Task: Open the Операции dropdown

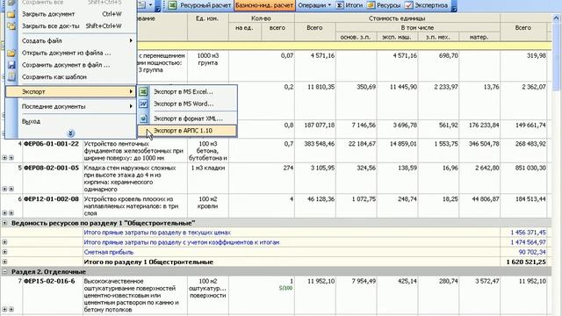Action: click(x=314, y=5)
